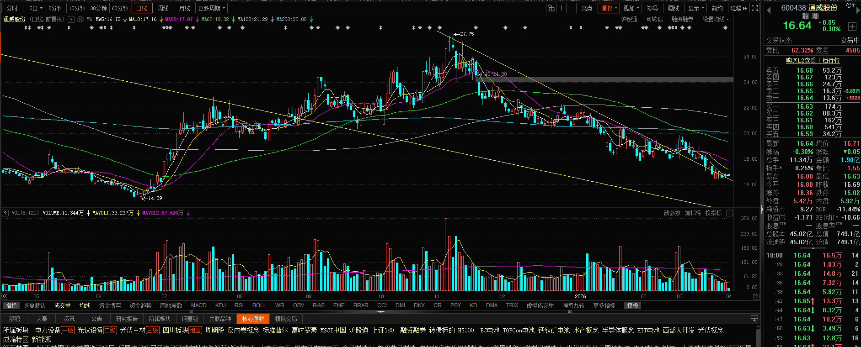Click the 购买L2查看十档行情 link

[x=813, y=60]
